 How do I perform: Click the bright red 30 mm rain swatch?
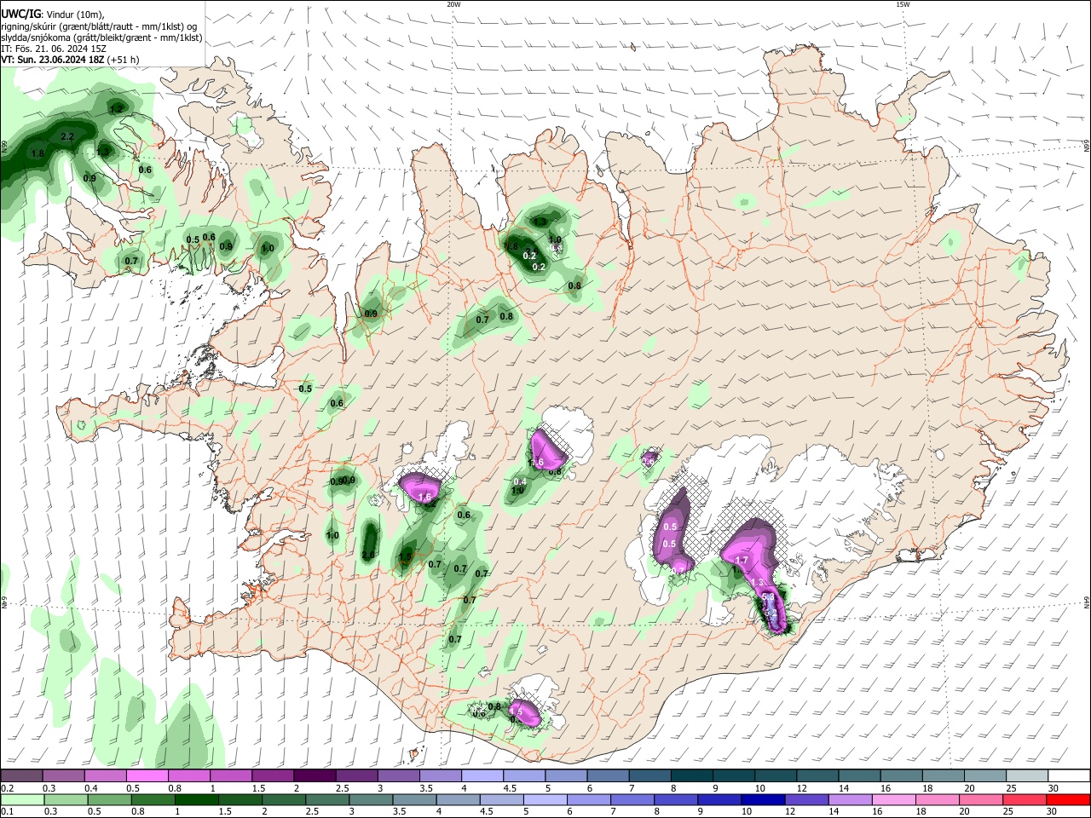click(1066, 799)
